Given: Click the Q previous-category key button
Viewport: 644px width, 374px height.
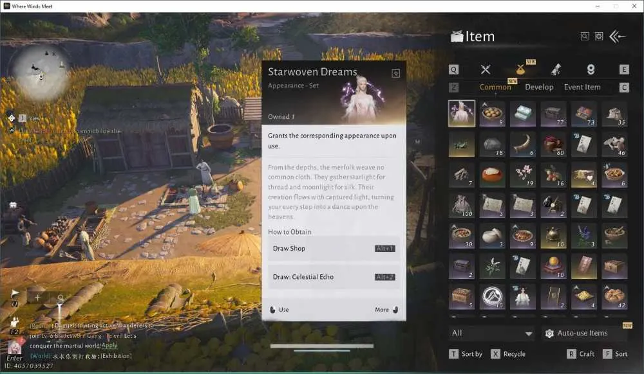Looking at the screenshot, I should (x=453, y=69).
